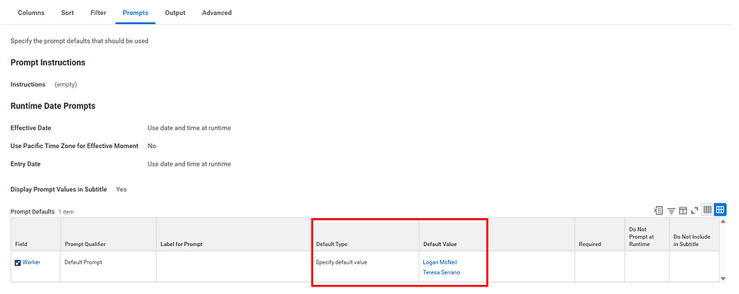
Task: Open the Logan McNeil default value link
Action: [x=440, y=262]
